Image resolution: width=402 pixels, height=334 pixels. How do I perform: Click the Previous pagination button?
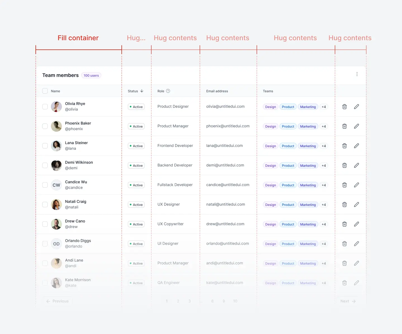pyautogui.click(x=57, y=301)
